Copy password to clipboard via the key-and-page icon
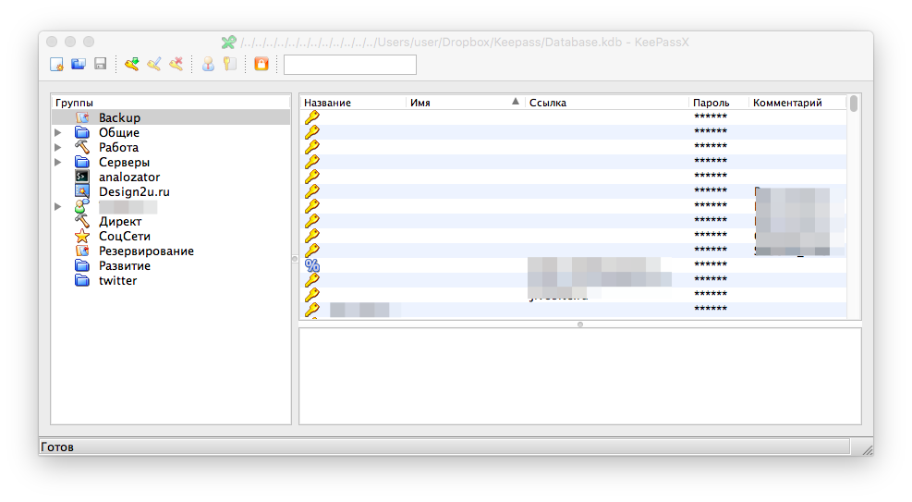 click(x=230, y=64)
